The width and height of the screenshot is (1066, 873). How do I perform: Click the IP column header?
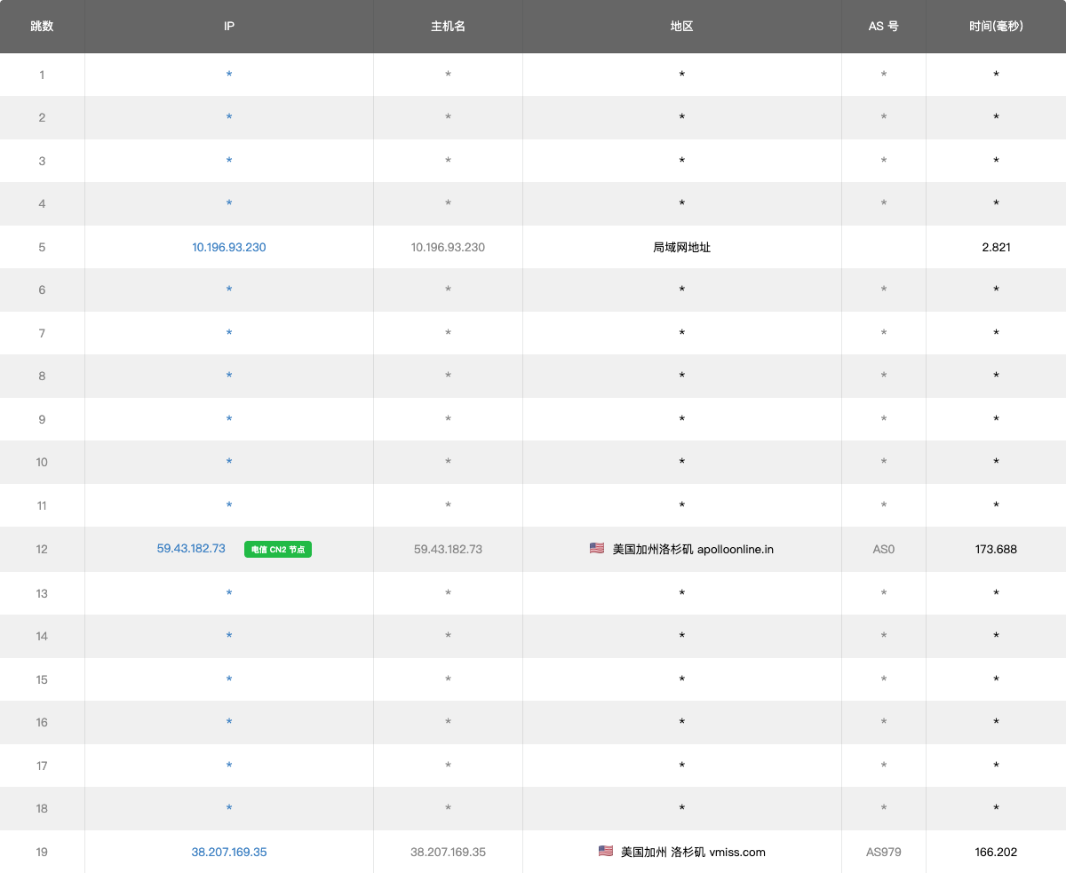[229, 27]
